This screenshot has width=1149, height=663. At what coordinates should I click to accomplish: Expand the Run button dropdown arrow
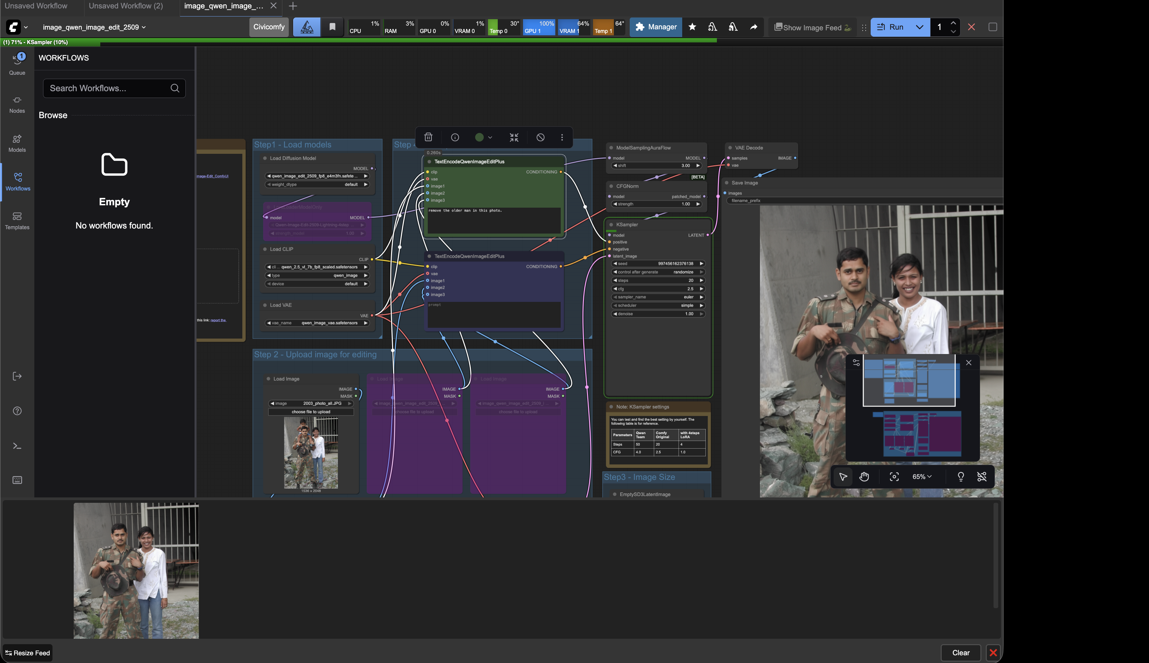[x=919, y=27]
